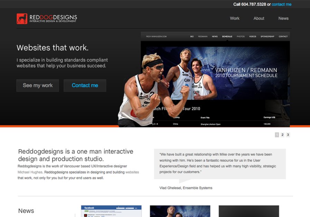Follow the 'Michael Hughes' link

click(30, 172)
